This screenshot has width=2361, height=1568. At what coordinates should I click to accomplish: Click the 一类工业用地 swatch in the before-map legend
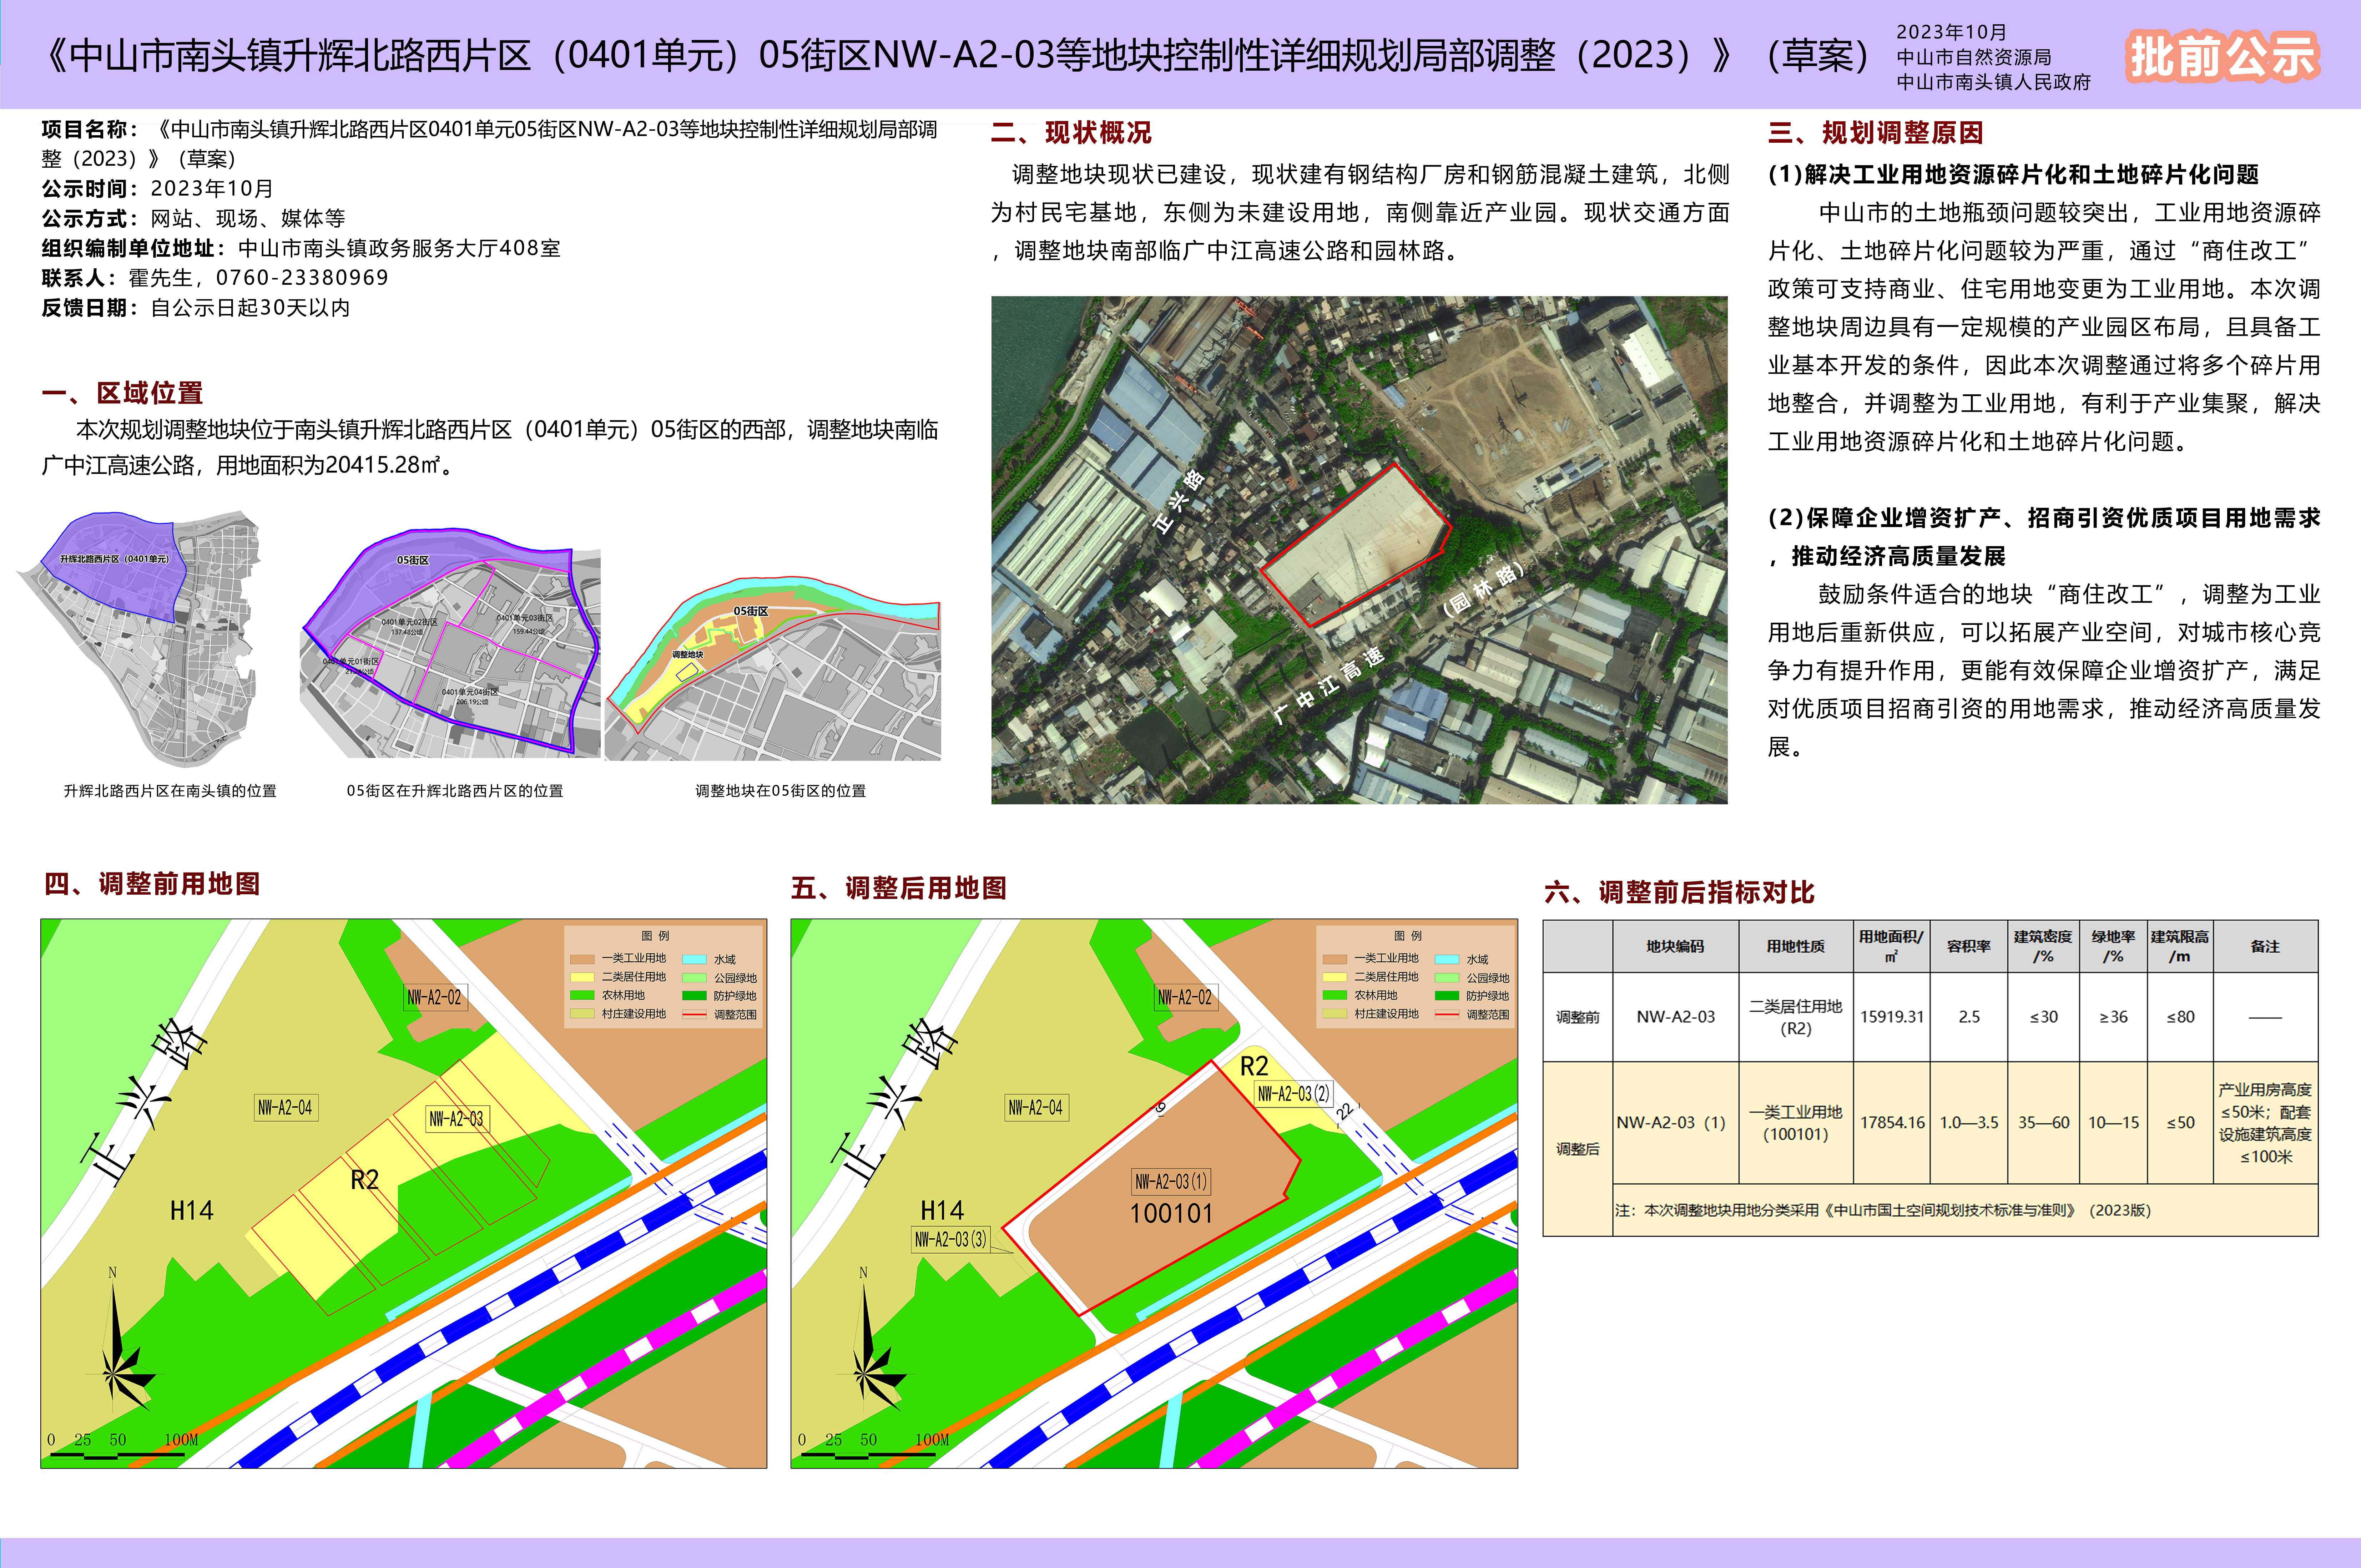[582, 958]
